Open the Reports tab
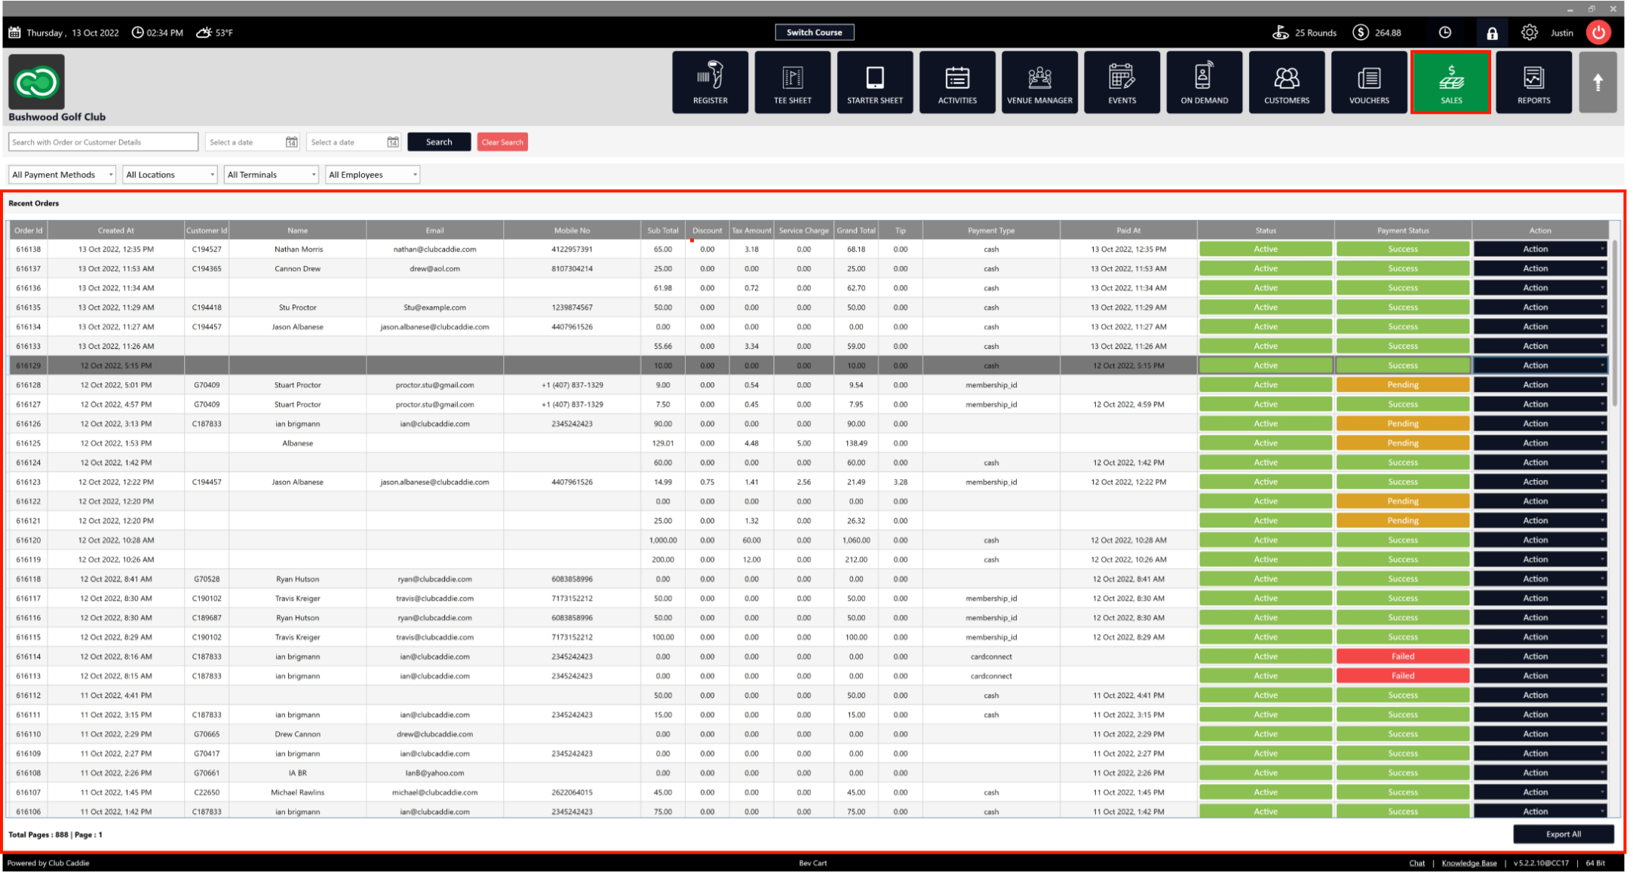This screenshot has width=1633, height=878. coord(1533,82)
